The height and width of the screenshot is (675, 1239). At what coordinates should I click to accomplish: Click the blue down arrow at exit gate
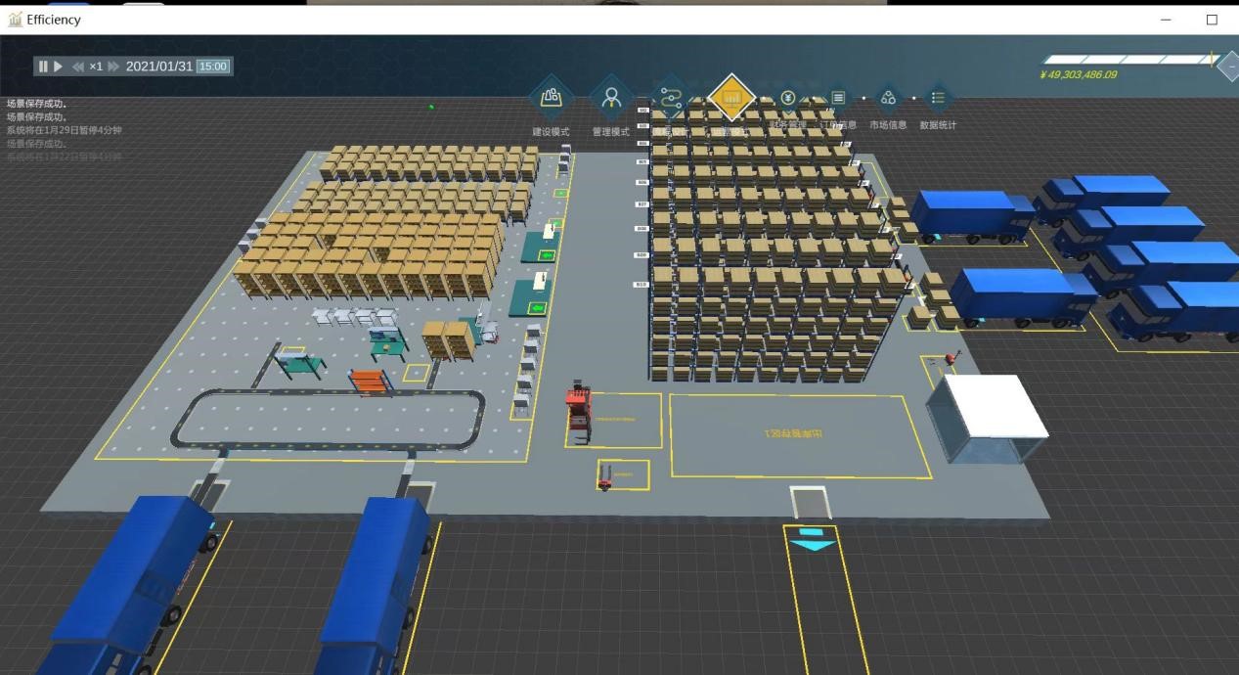pos(814,539)
